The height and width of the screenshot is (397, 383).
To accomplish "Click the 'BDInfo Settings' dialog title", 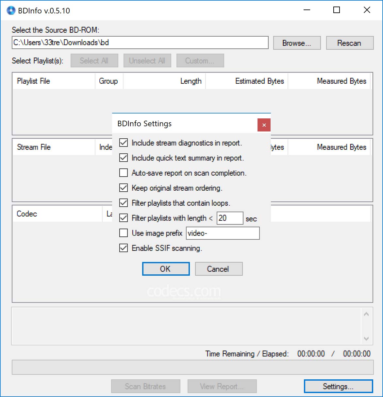I will [144, 124].
